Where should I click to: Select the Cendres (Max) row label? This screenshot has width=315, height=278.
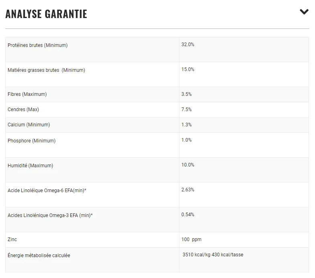click(23, 110)
